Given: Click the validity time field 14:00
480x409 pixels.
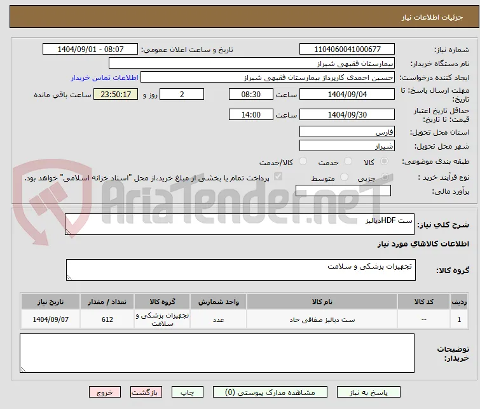Looking at the screenshot, I should (251, 115).
